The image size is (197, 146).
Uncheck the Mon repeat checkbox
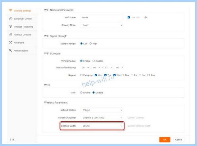click(x=96, y=75)
